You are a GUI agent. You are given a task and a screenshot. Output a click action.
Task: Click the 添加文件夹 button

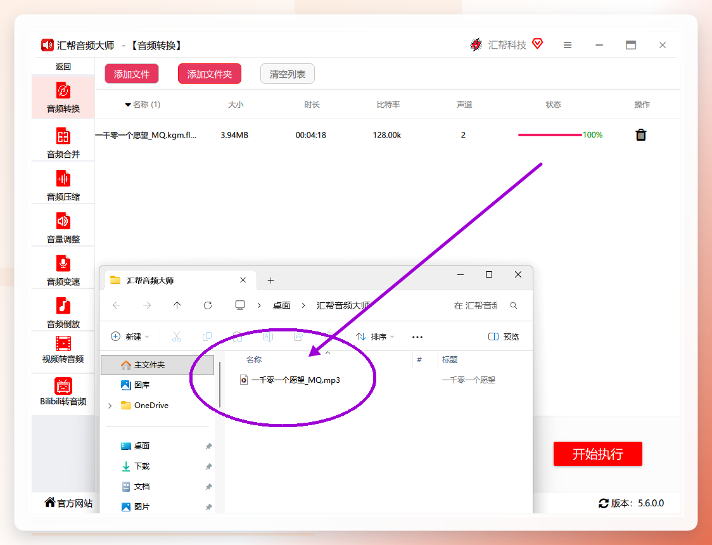[x=209, y=74]
